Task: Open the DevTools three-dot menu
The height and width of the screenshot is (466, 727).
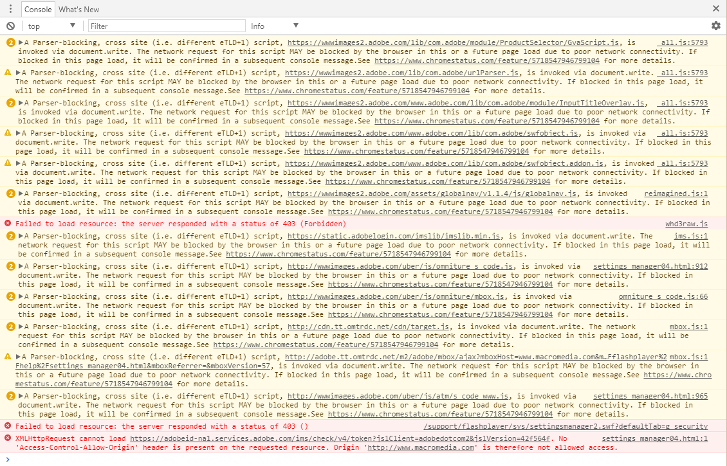Action: click(x=10, y=9)
